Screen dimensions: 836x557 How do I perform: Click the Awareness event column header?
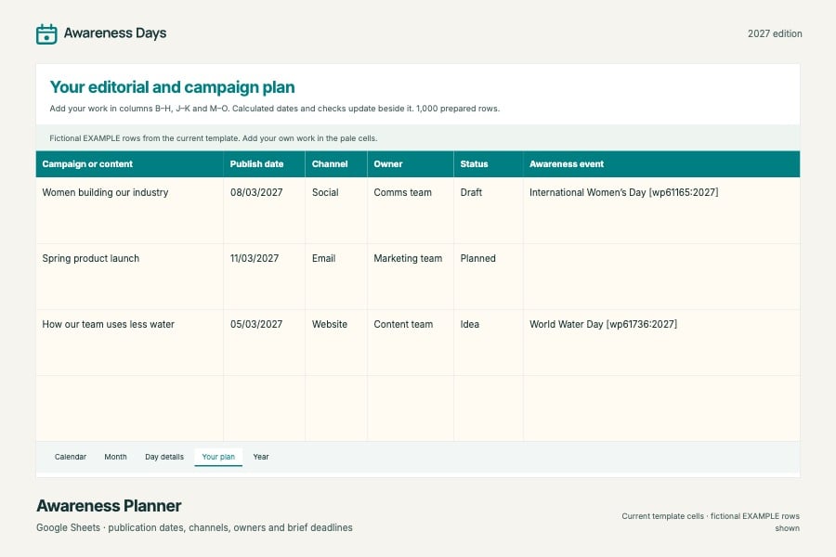(661, 164)
